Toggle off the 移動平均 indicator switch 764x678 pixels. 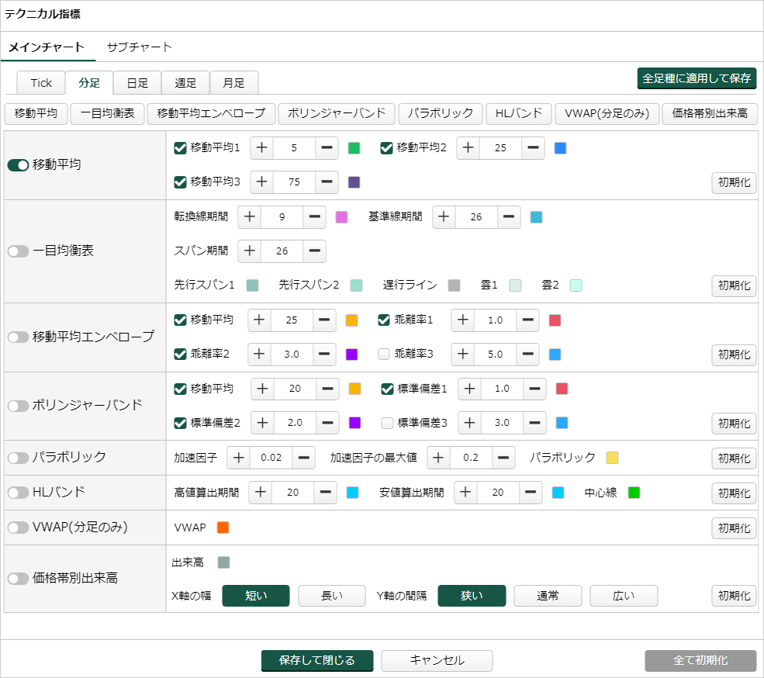click(18, 165)
